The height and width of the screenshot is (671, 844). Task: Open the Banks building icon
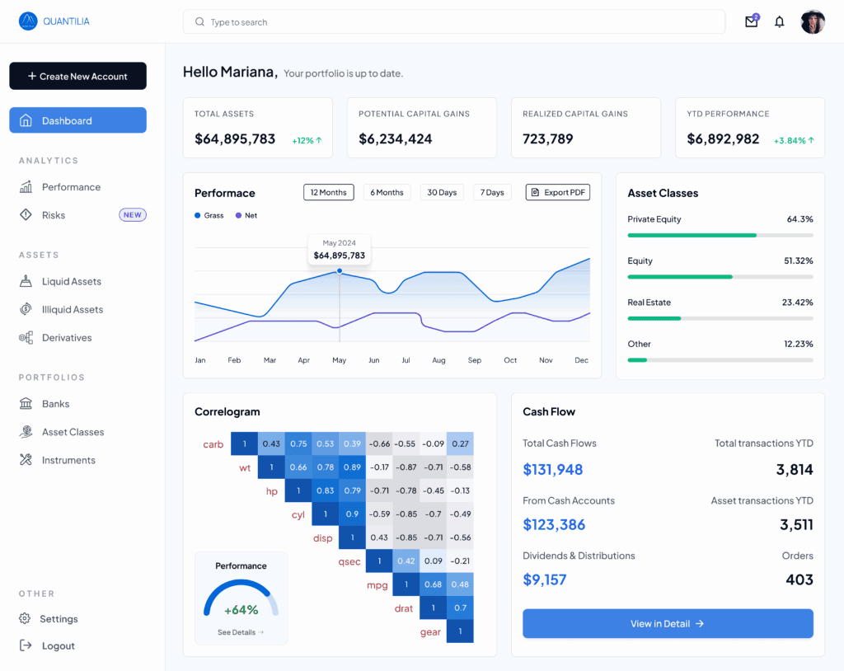point(26,404)
